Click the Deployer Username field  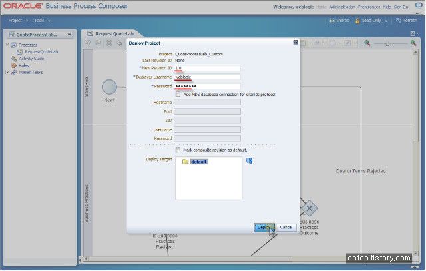[x=207, y=77]
